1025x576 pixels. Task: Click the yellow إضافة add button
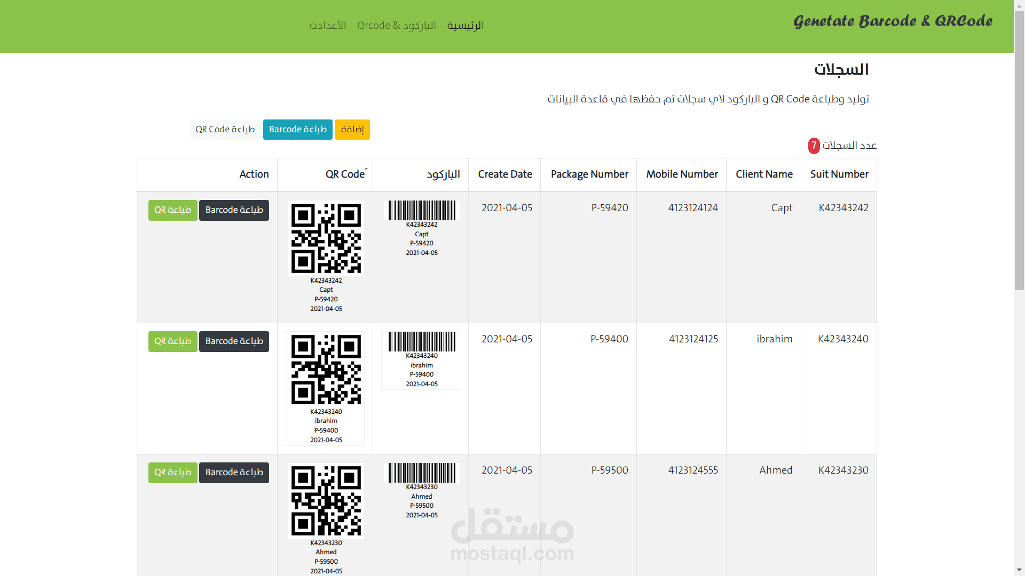(x=352, y=130)
